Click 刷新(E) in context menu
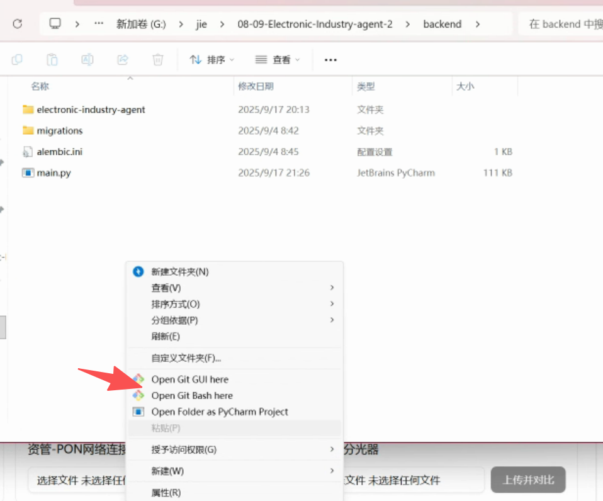This screenshot has width=603, height=501. click(166, 336)
